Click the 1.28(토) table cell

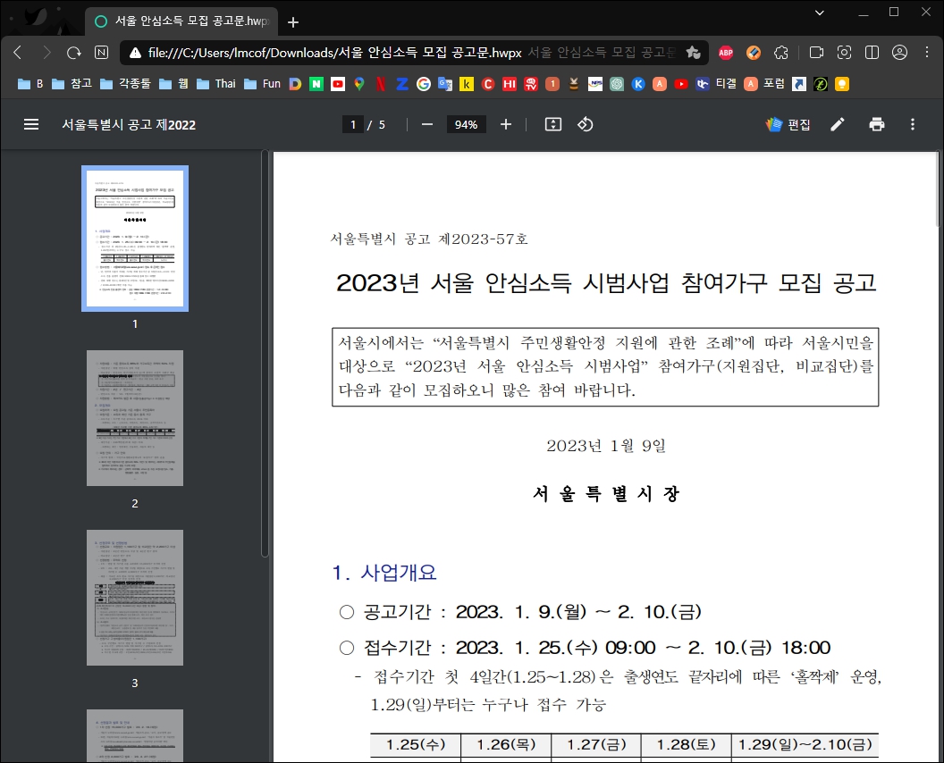686,745
